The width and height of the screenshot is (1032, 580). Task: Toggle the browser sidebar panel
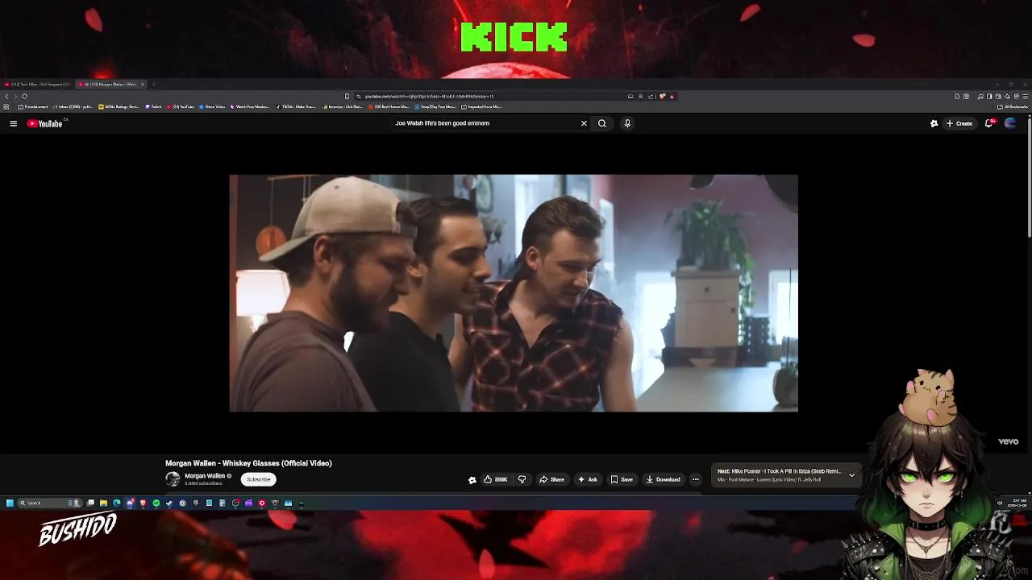click(x=989, y=97)
